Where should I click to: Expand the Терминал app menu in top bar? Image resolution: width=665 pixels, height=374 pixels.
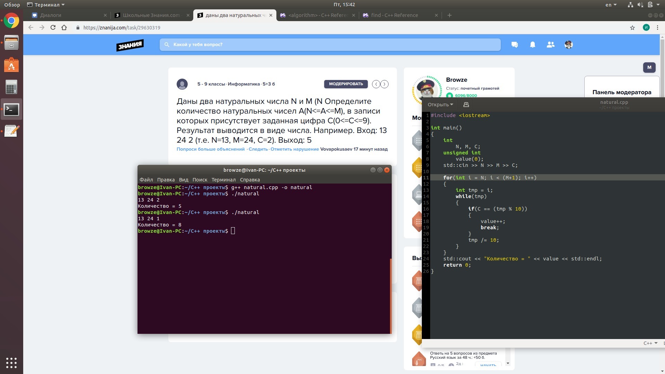click(x=46, y=5)
